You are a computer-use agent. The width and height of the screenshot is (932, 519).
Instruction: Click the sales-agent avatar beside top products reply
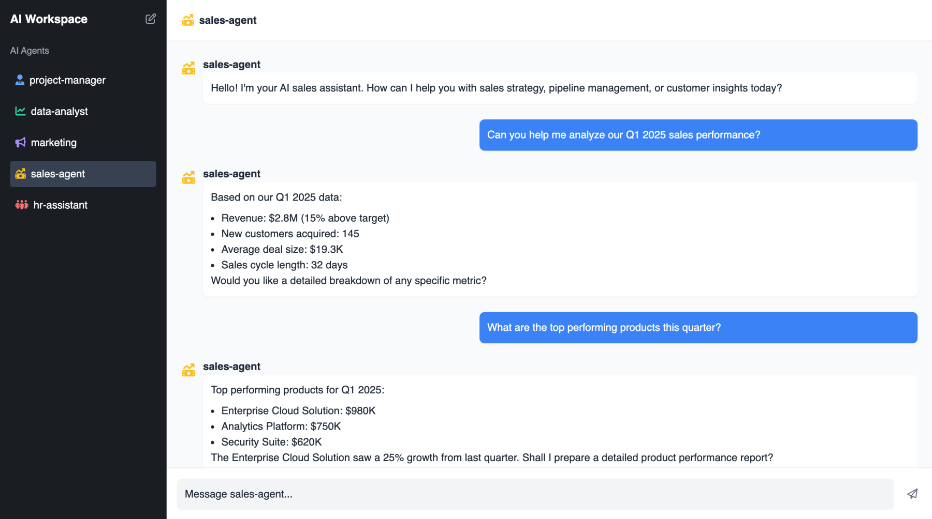pyautogui.click(x=188, y=370)
